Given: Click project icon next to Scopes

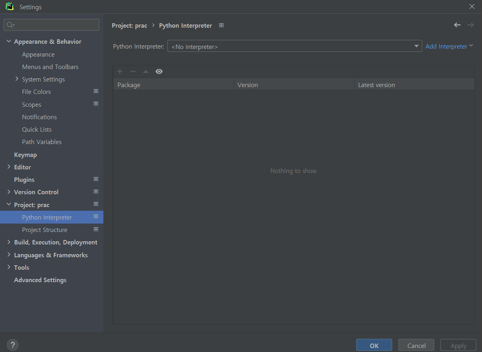Looking at the screenshot, I should [96, 104].
